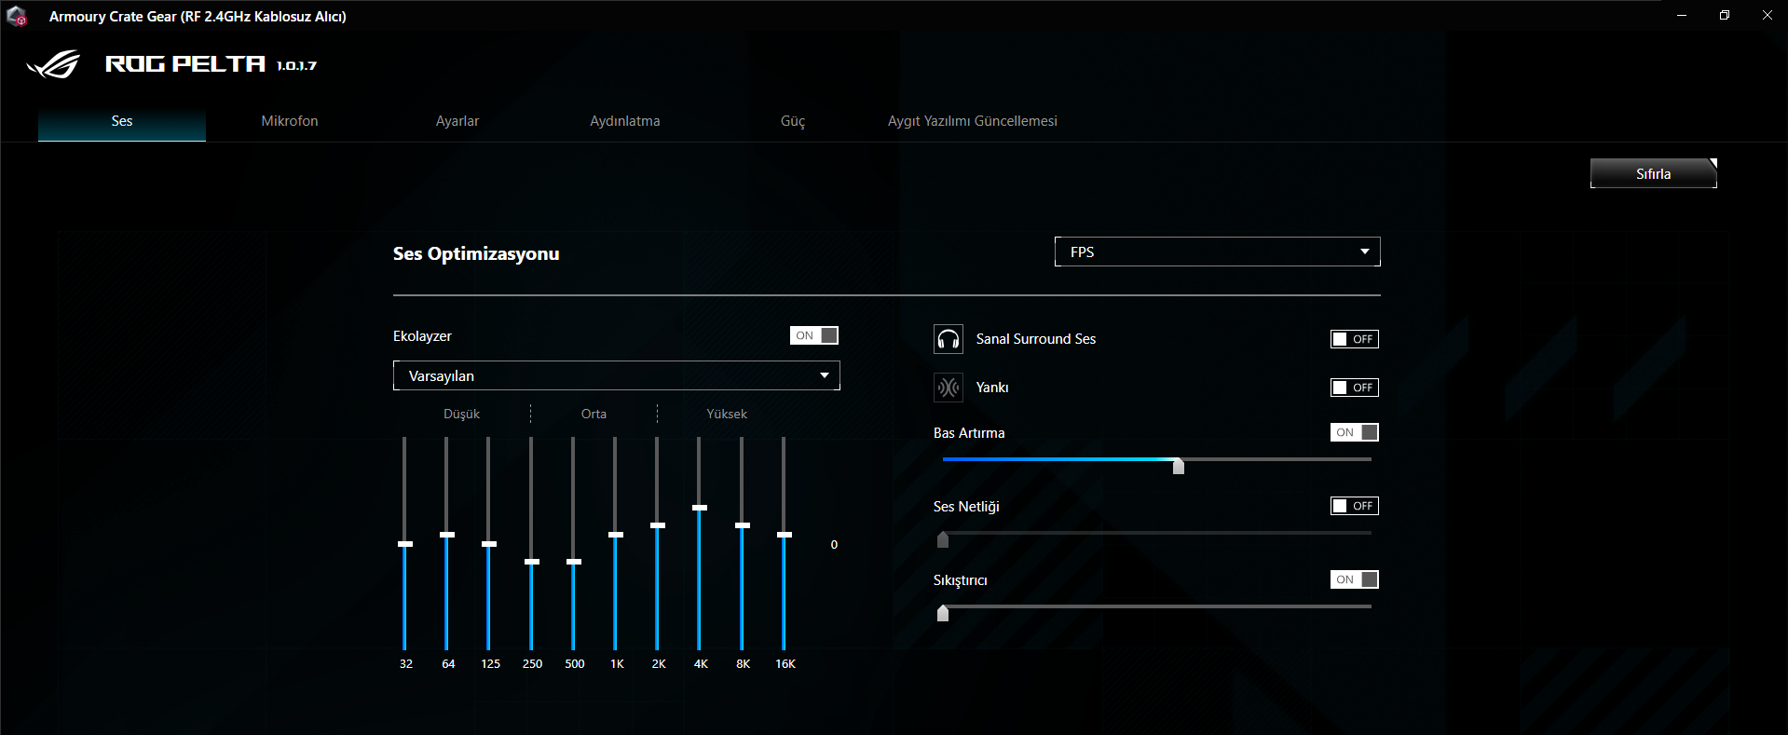Viewport: 1788px width, 735px height.
Task: Click the Sanal Surround Ses label
Action: pyautogui.click(x=1036, y=339)
